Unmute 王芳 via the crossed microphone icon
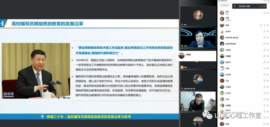Image resolution: width=270 pixels, height=127 pixels. tap(264, 80)
